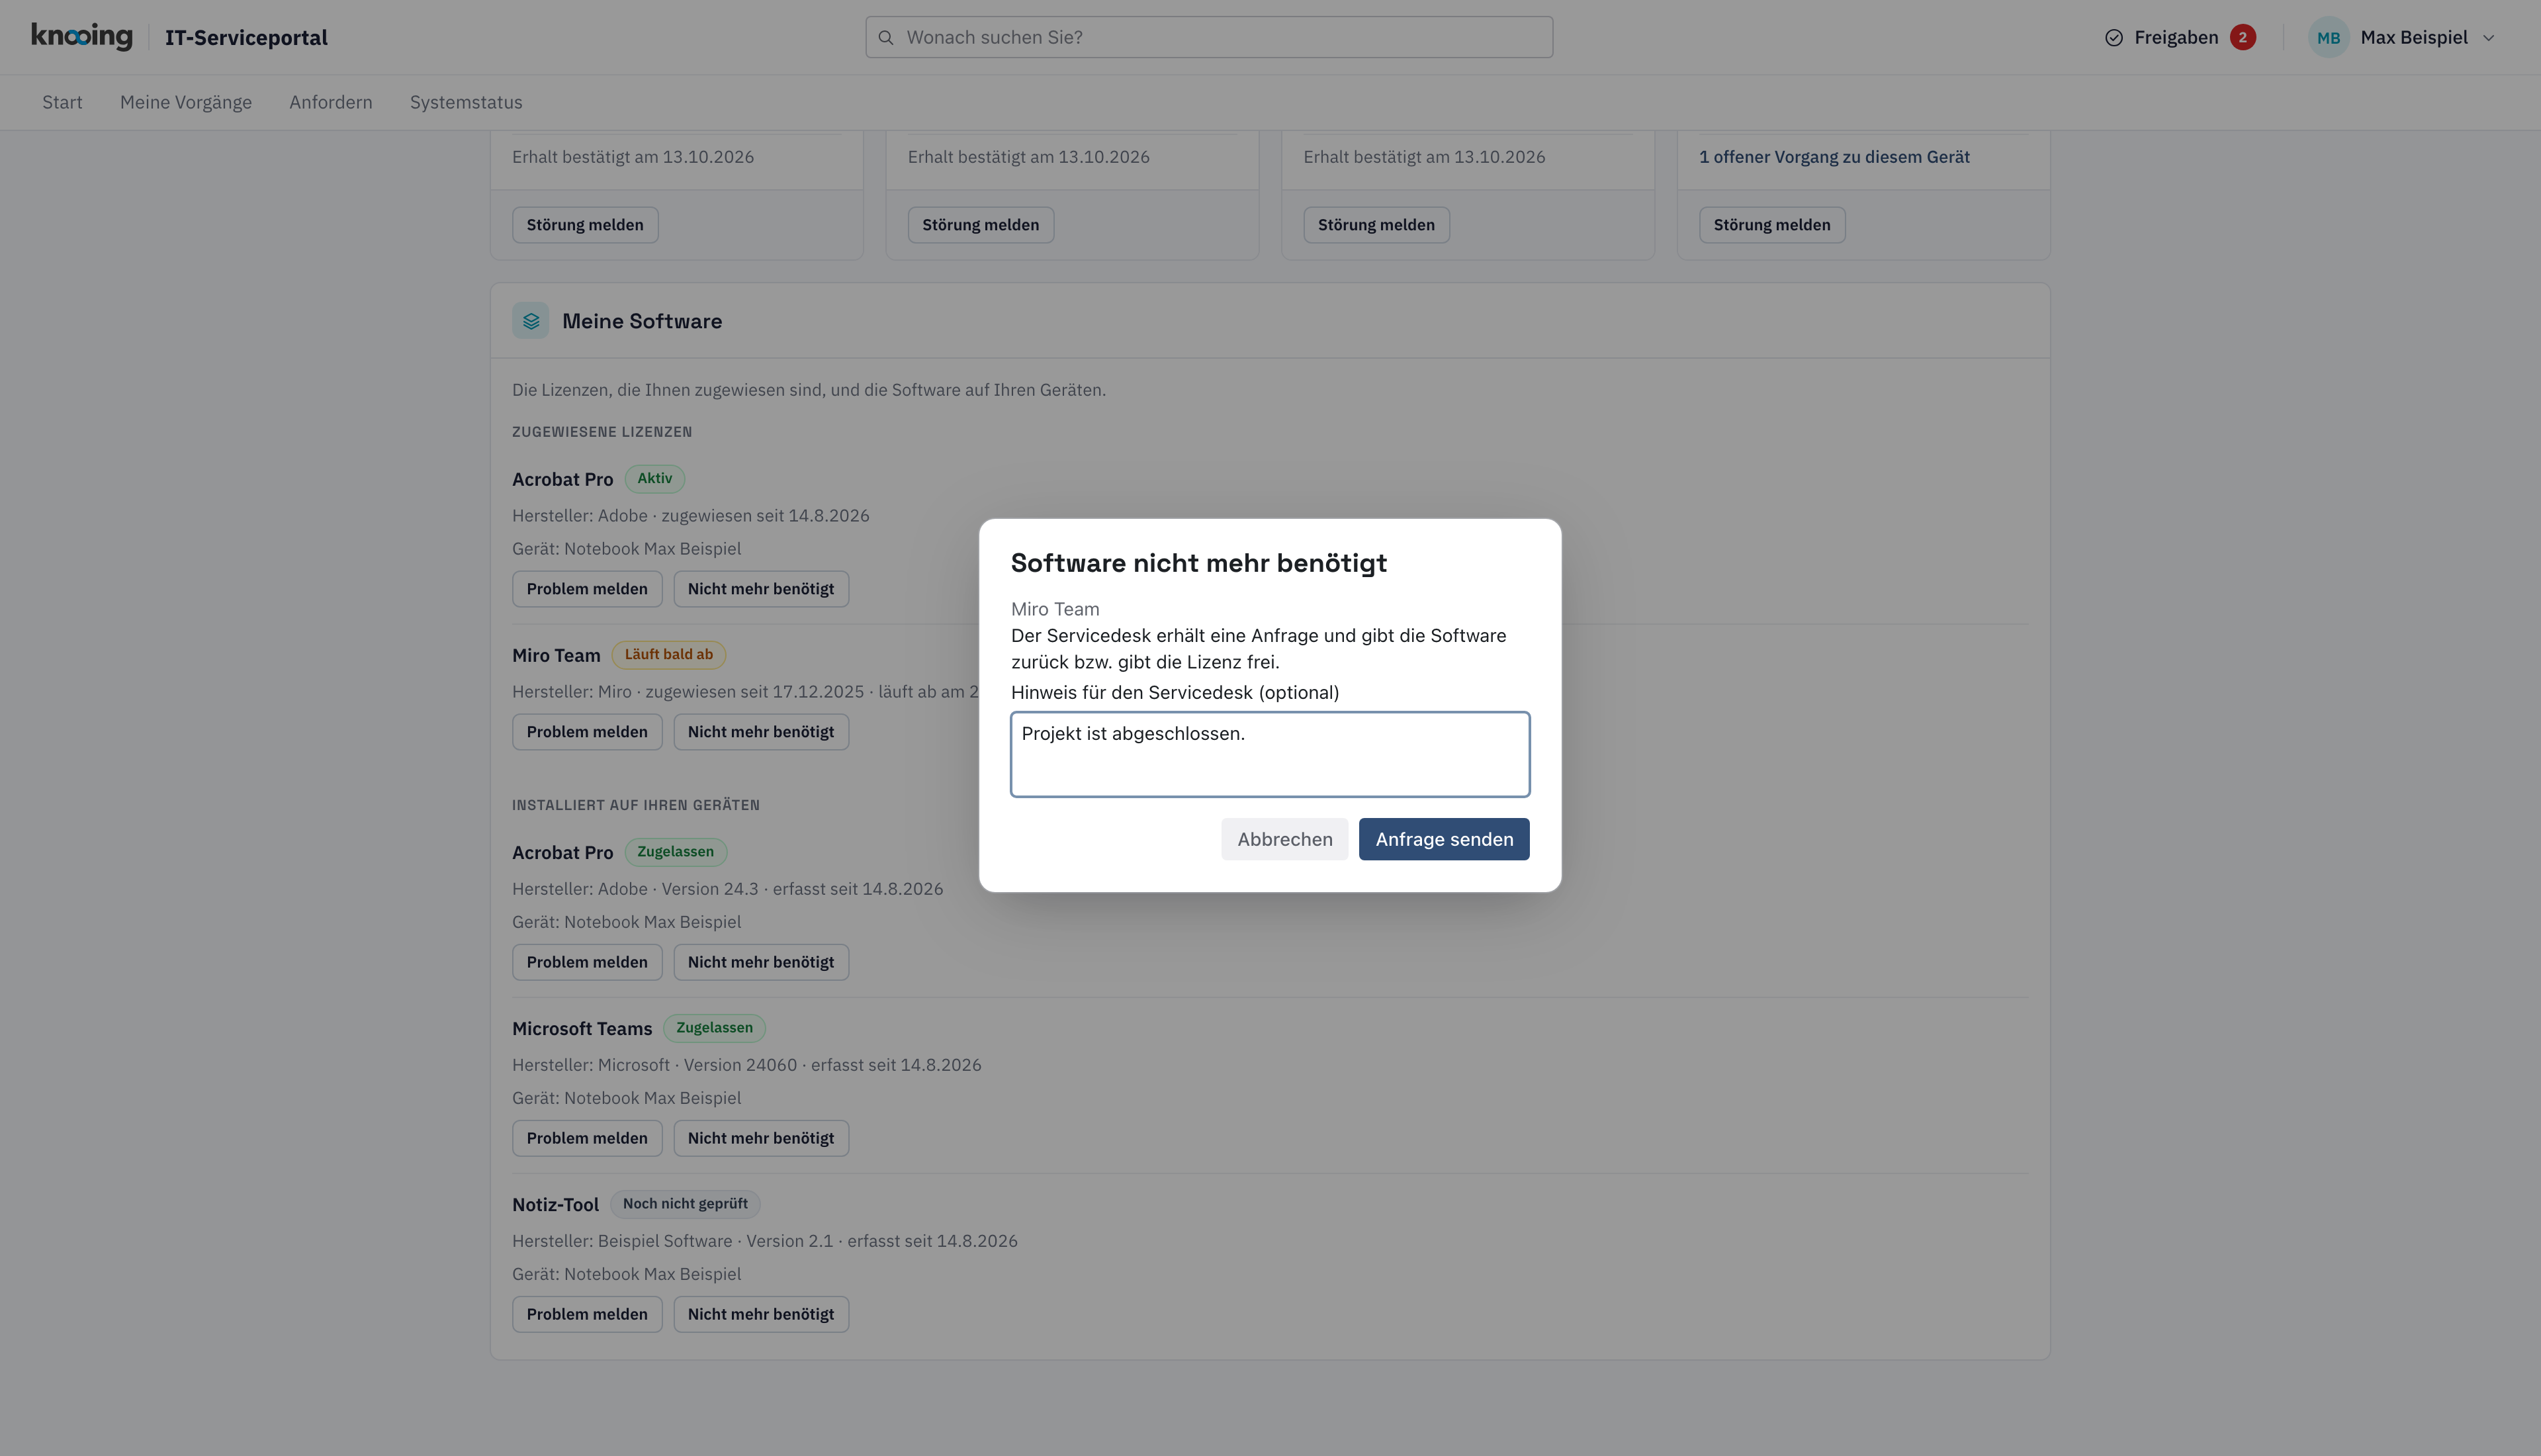Switch to Systemstatus tab

point(466,102)
